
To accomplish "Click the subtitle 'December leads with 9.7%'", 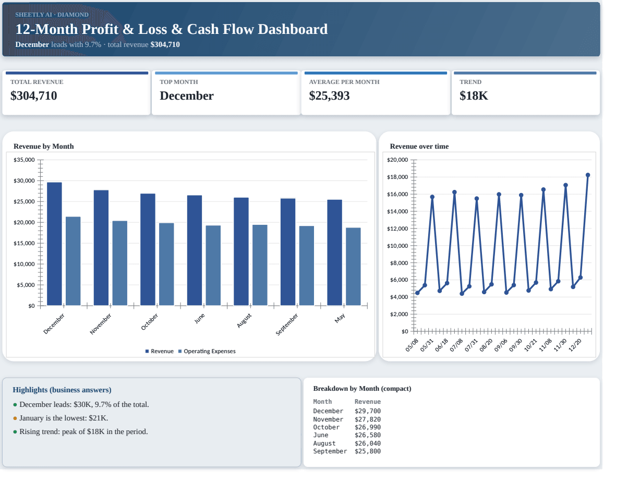I will pyautogui.click(x=58, y=45).
